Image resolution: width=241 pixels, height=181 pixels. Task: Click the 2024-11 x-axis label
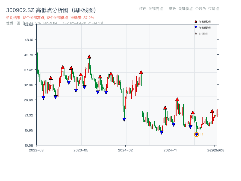point(170,150)
